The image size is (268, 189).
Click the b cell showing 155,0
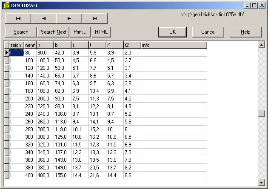pos(62,175)
